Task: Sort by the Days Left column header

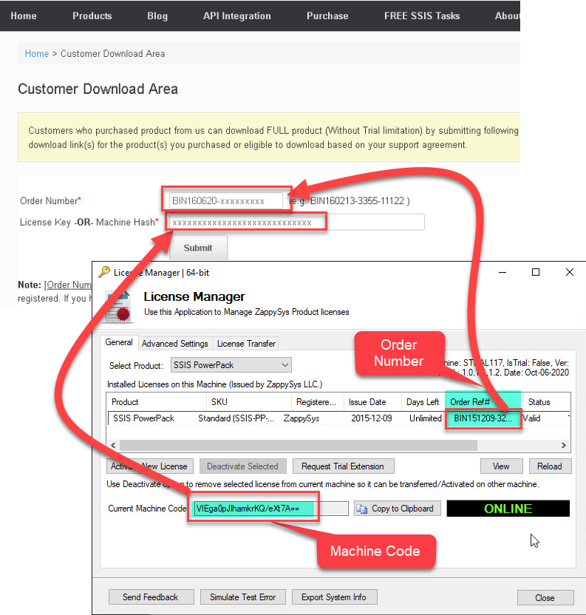Action: pos(423,402)
